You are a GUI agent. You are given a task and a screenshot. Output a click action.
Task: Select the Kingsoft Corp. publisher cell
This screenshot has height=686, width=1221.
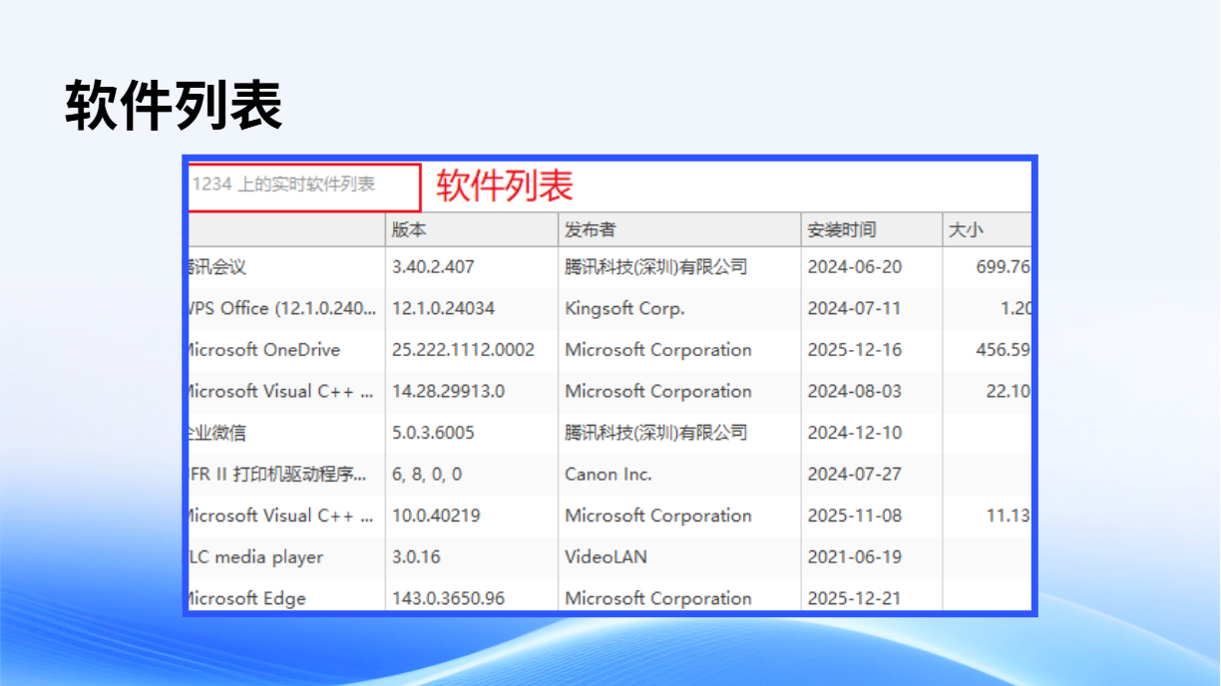[624, 308]
